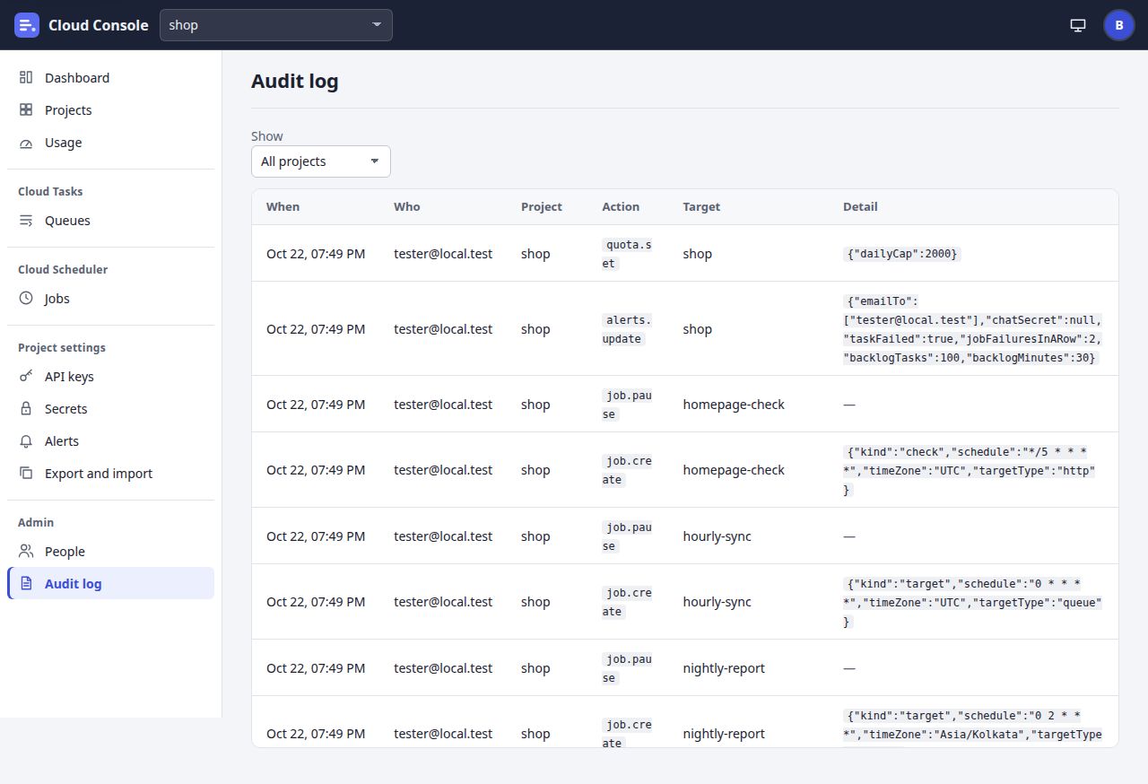
Task: Click the API keys key icon
Action: (x=26, y=377)
